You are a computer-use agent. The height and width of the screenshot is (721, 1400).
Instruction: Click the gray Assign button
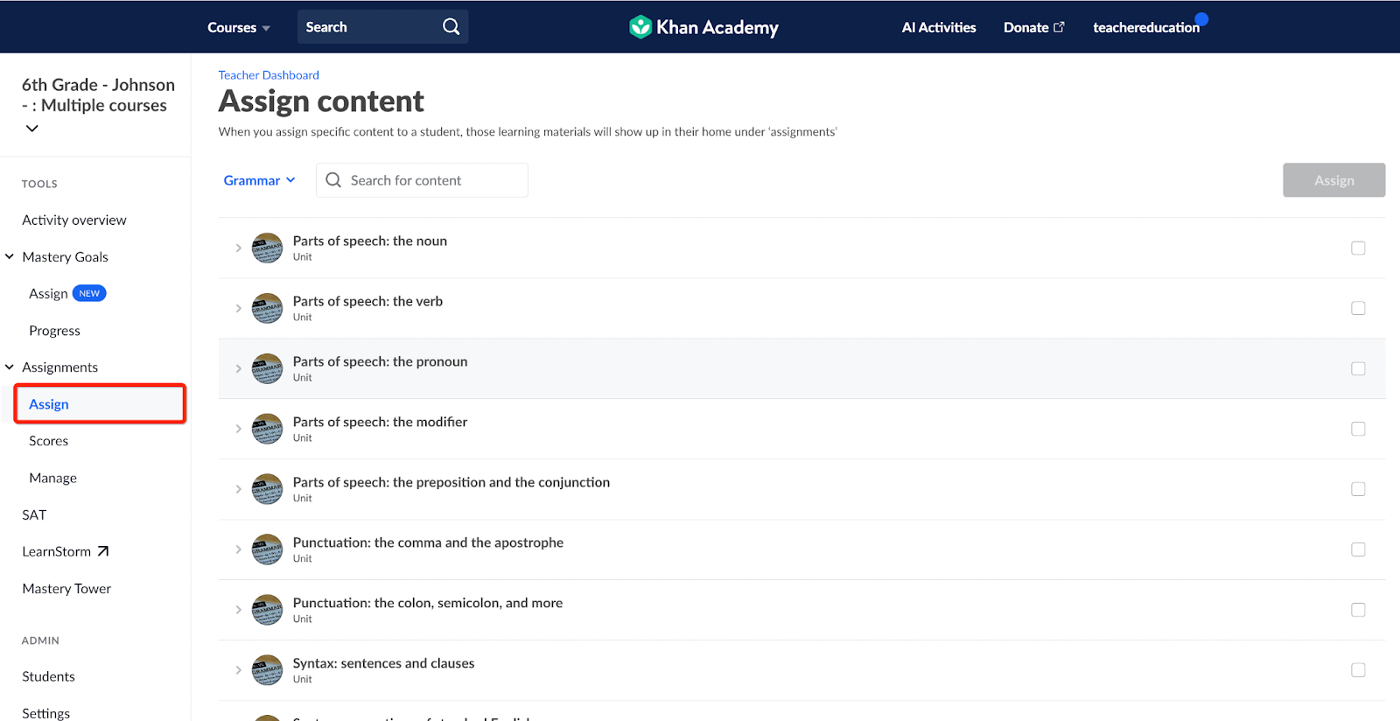click(x=1333, y=180)
